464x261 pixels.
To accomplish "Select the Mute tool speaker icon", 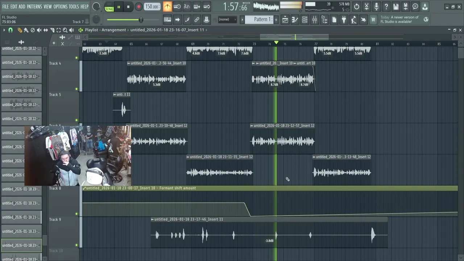I will pos(39,30).
